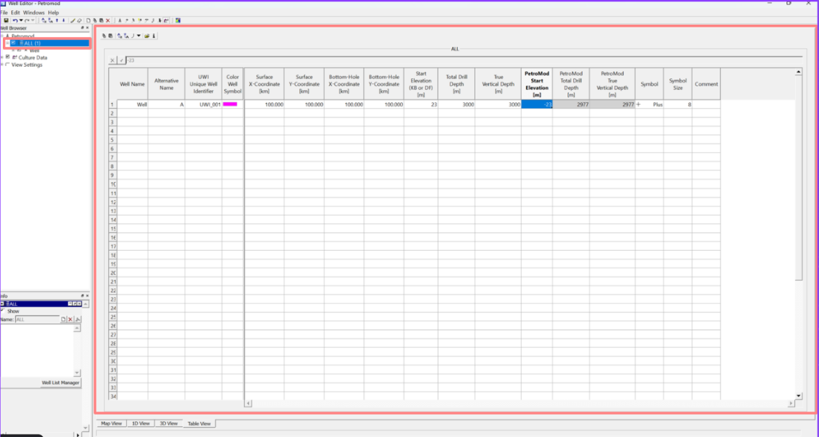Float the Info panel
819x437 pixels.
click(x=82, y=296)
